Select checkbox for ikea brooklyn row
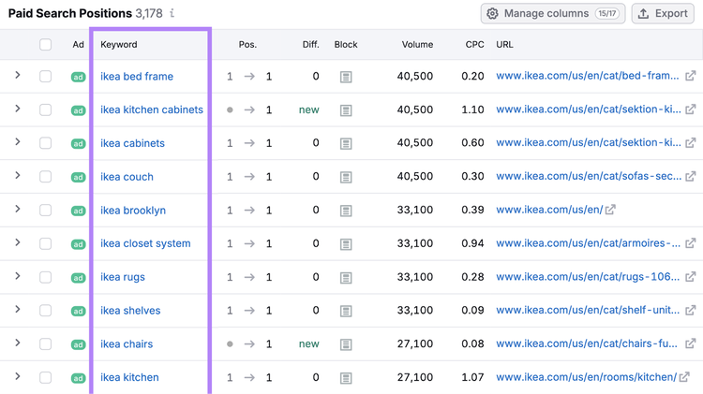 (45, 211)
